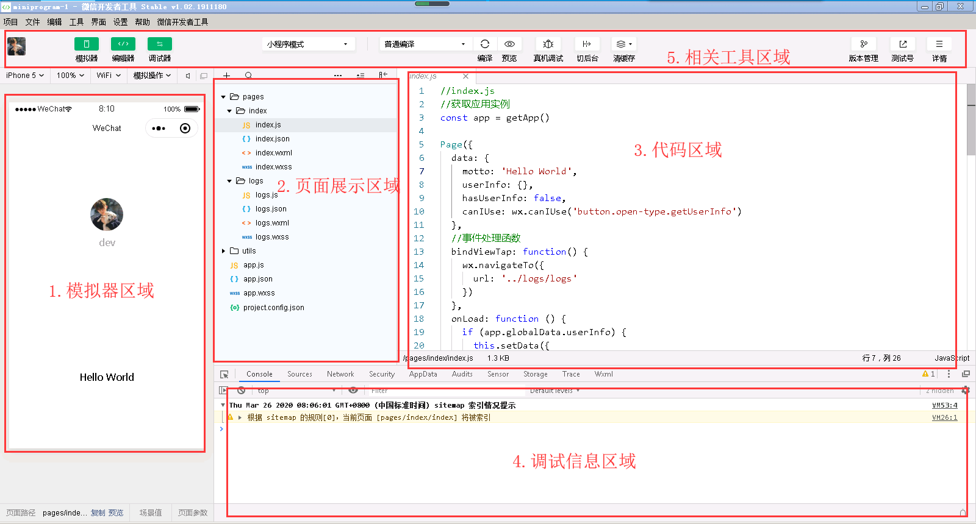Switch to the Network tab
Viewport: 976px width, 524px height.
point(340,374)
